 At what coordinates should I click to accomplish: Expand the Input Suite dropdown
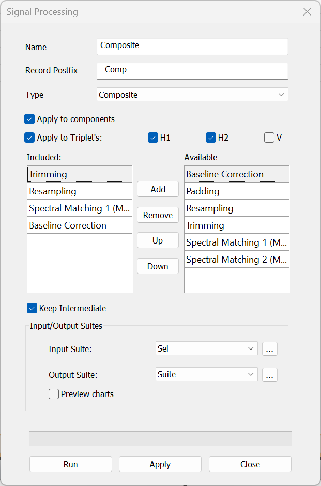tap(206, 349)
